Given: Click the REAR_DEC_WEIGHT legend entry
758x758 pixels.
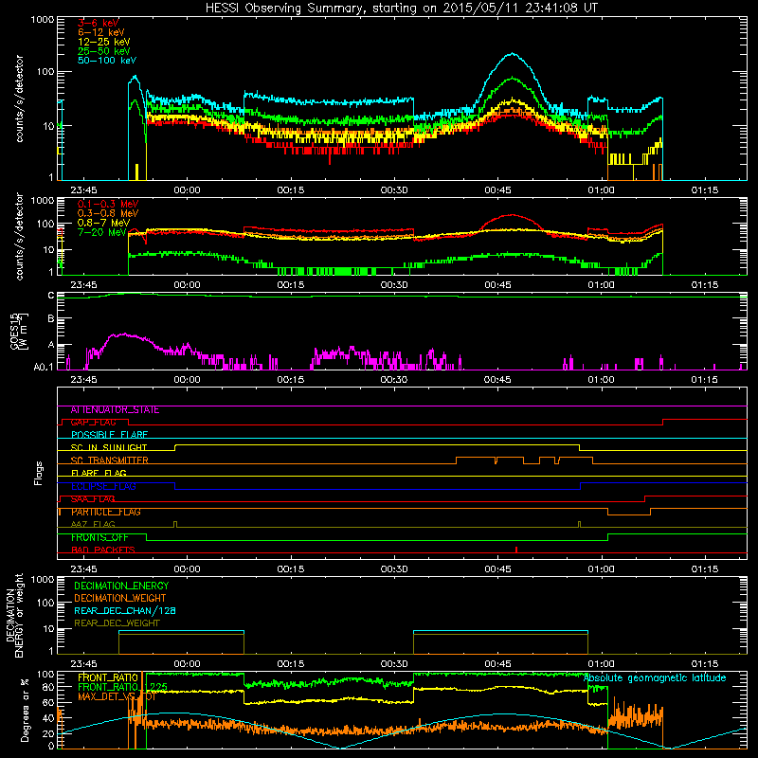Looking at the screenshot, I should click(117, 623).
